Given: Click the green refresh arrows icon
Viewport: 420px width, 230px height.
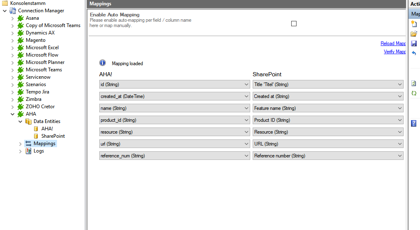Looking at the screenshot, I should click(x=414, y=93).
